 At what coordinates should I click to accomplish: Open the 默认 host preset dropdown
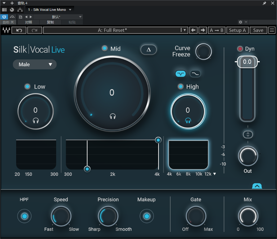coord(58,17)
